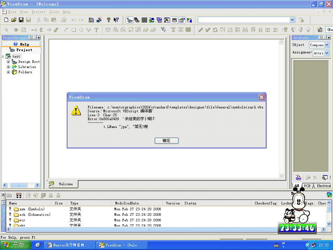
Task: Open the View menu
Action: click(24, 12)
